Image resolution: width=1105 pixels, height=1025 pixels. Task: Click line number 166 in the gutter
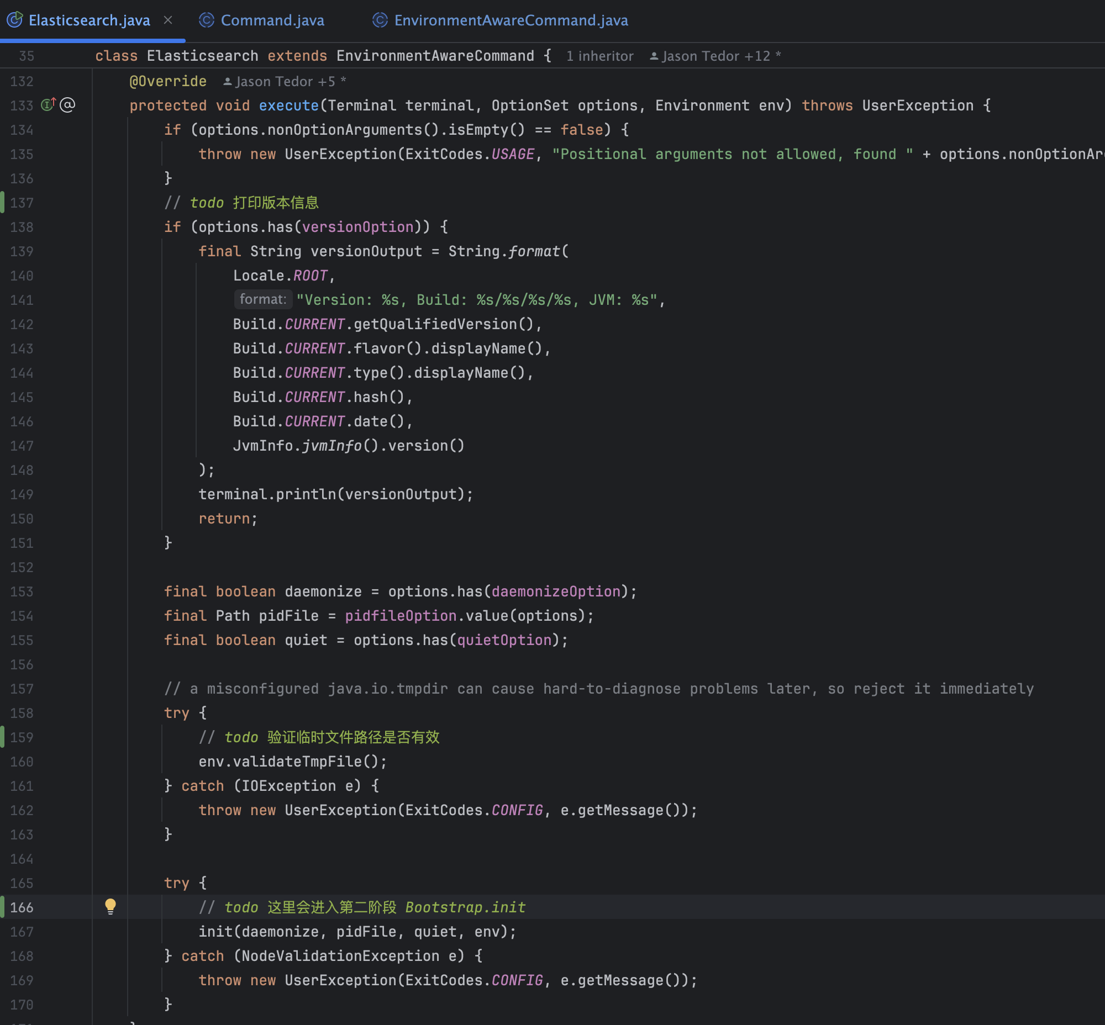[x=22, y=907]
